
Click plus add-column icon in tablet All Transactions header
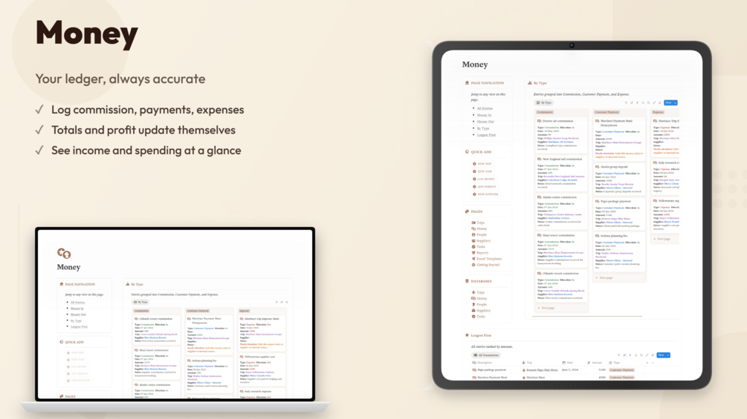click(647, 363)
